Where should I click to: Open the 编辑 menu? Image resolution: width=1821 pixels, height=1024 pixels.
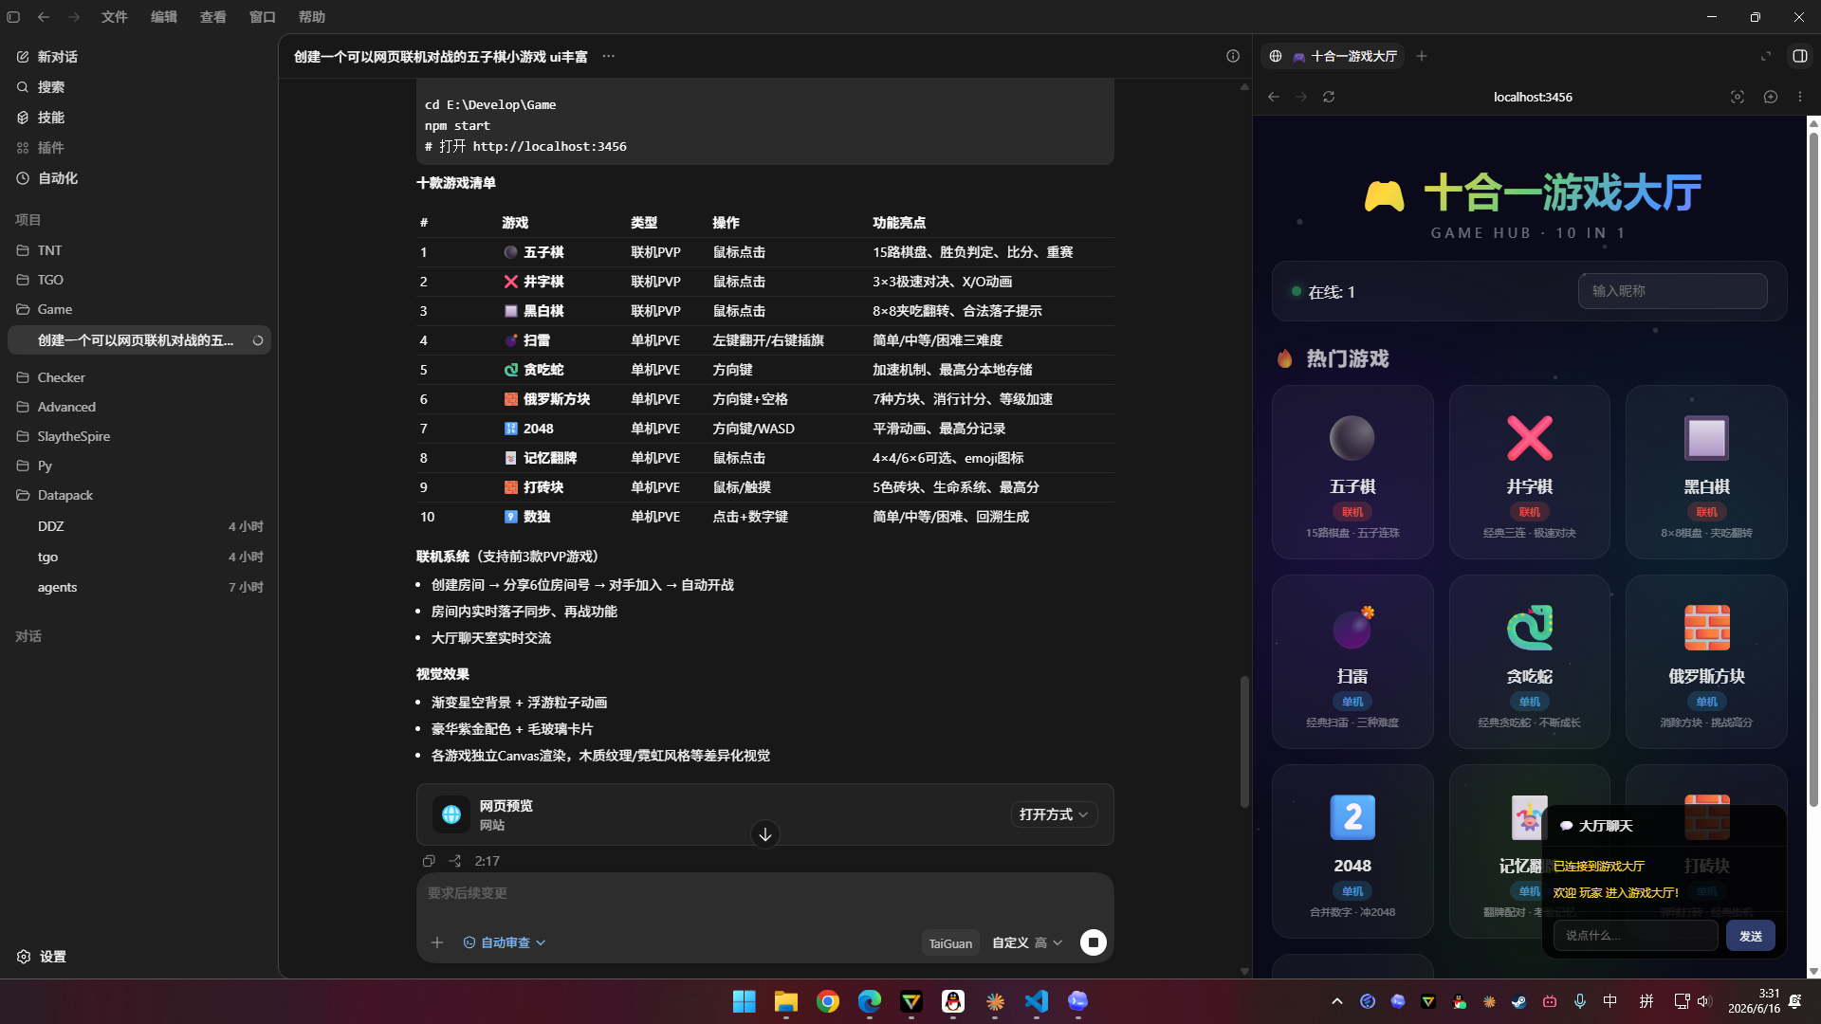point(164,17)
